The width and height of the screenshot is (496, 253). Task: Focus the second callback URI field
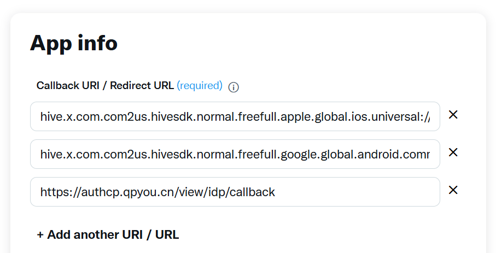(235, 154)
